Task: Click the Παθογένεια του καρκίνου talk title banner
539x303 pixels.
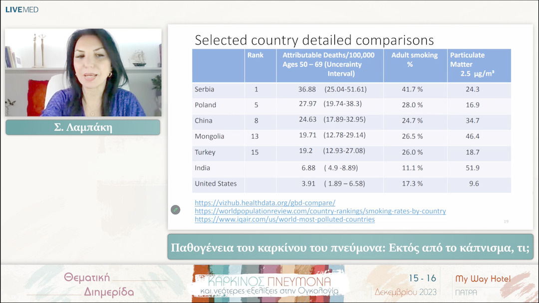Action: pyautogui.click(x=350, y=247)
